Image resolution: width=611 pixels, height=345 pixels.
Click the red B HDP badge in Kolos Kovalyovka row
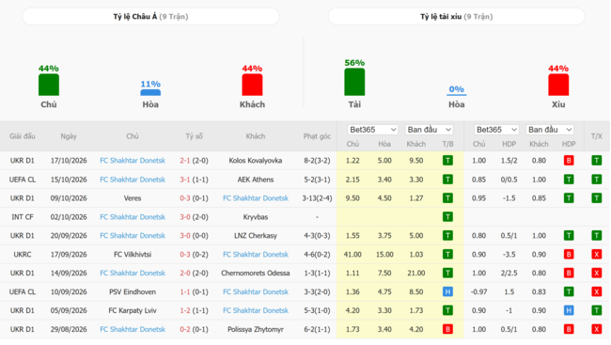click(x=569, y=160)
